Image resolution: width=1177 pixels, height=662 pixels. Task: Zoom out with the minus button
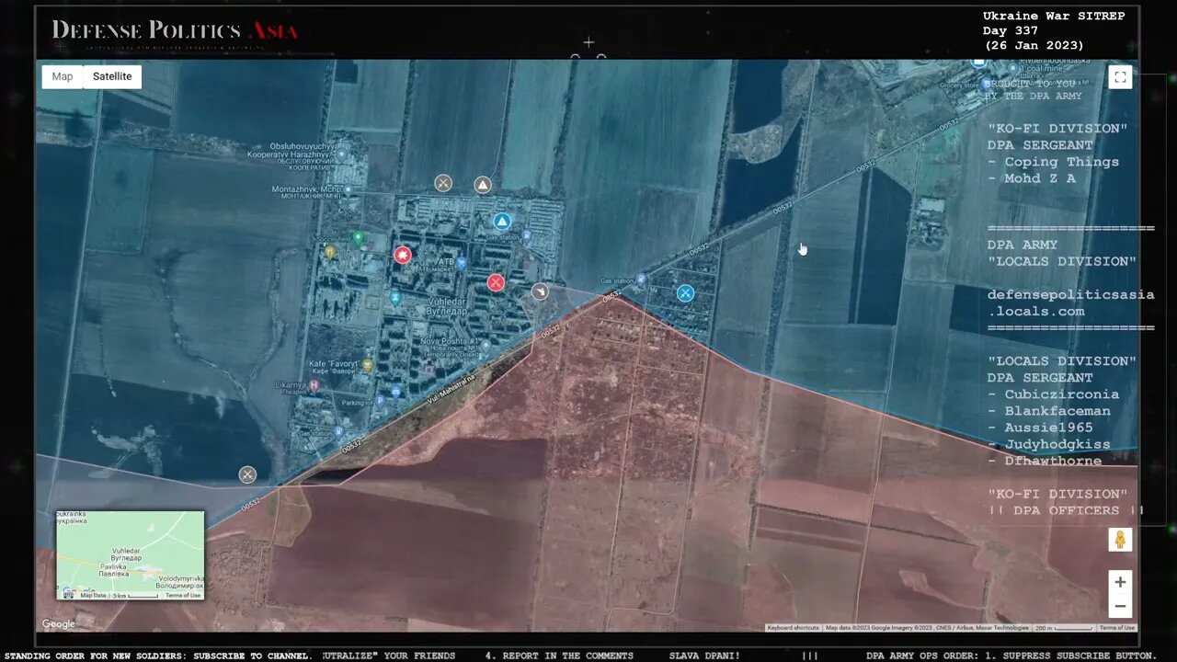coord(1120,606)
